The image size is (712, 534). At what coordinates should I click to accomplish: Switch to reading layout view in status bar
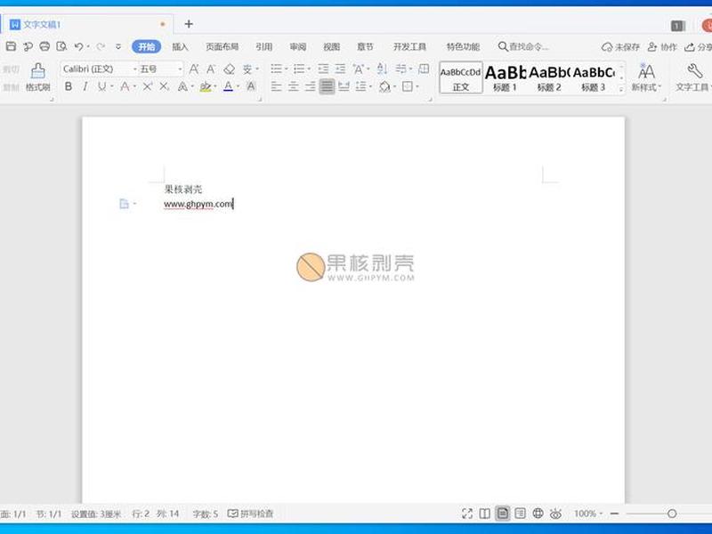point(484,514)
